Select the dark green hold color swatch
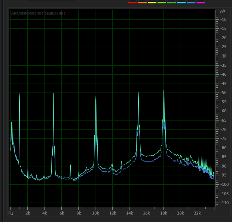 tap(171, 3)
